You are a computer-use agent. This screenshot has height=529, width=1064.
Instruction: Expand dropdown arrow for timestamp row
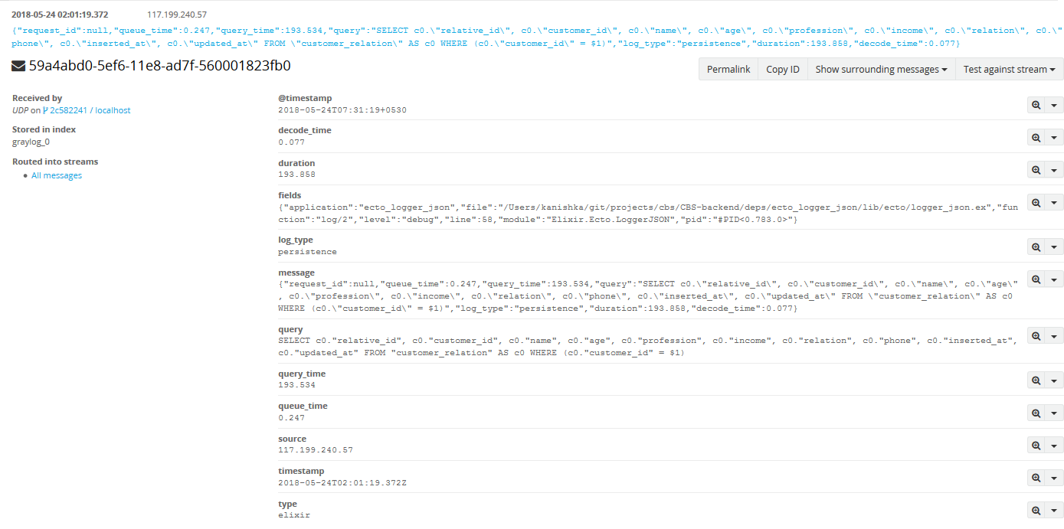(1054, 478)
